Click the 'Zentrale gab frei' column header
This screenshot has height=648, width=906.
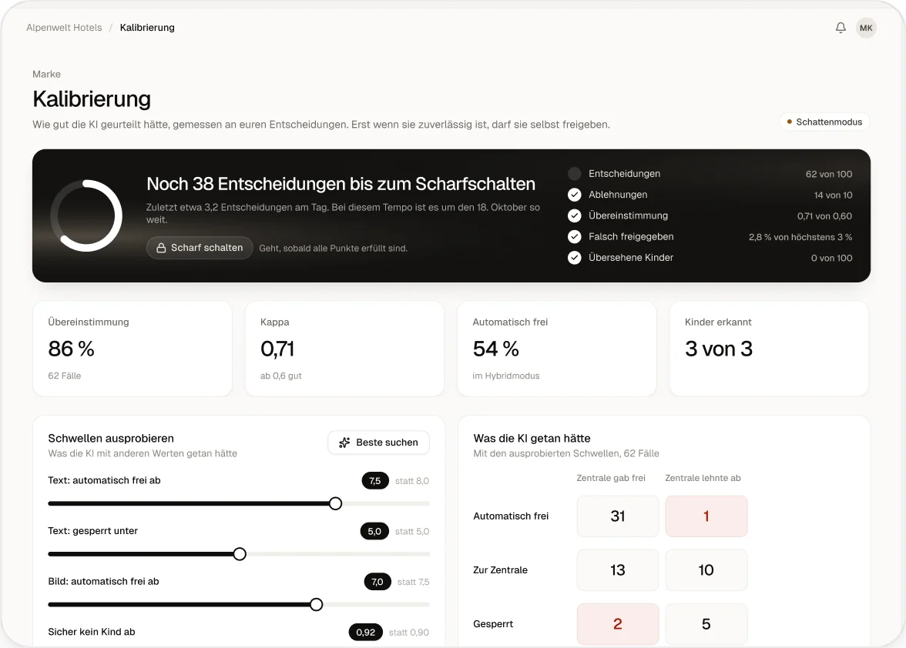pyautogui.click(x=611, y=478)
